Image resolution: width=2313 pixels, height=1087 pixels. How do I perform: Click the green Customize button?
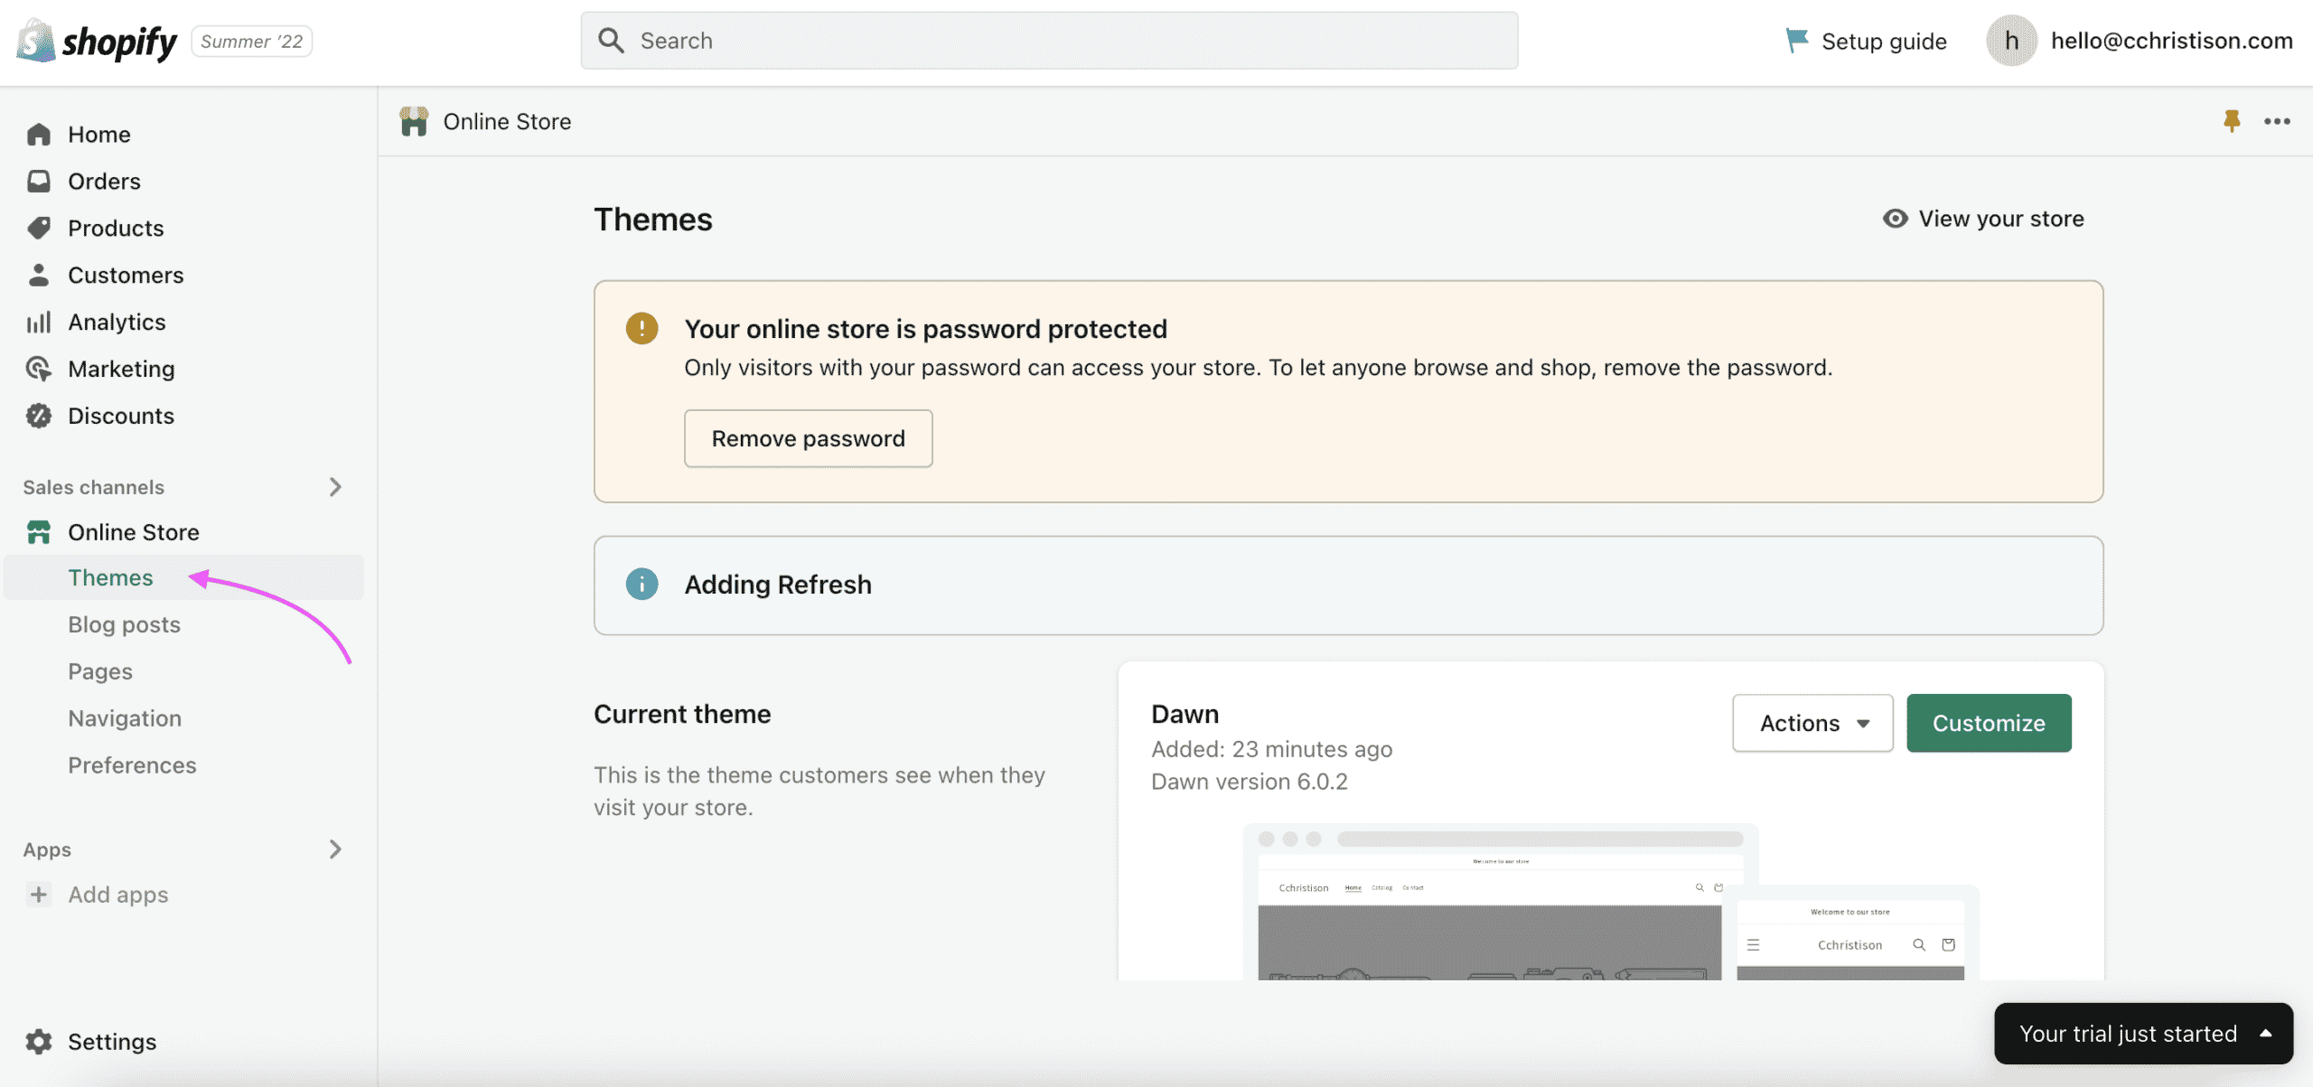coord(1989,723)
